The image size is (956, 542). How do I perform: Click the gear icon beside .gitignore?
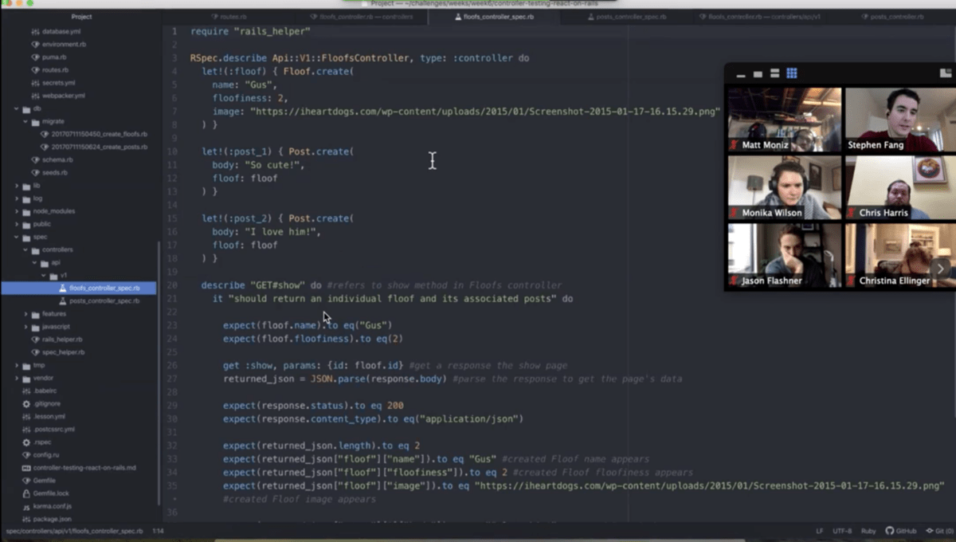[26, 403]
